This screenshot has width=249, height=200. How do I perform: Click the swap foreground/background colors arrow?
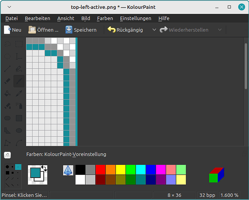(x=44, y=168)
